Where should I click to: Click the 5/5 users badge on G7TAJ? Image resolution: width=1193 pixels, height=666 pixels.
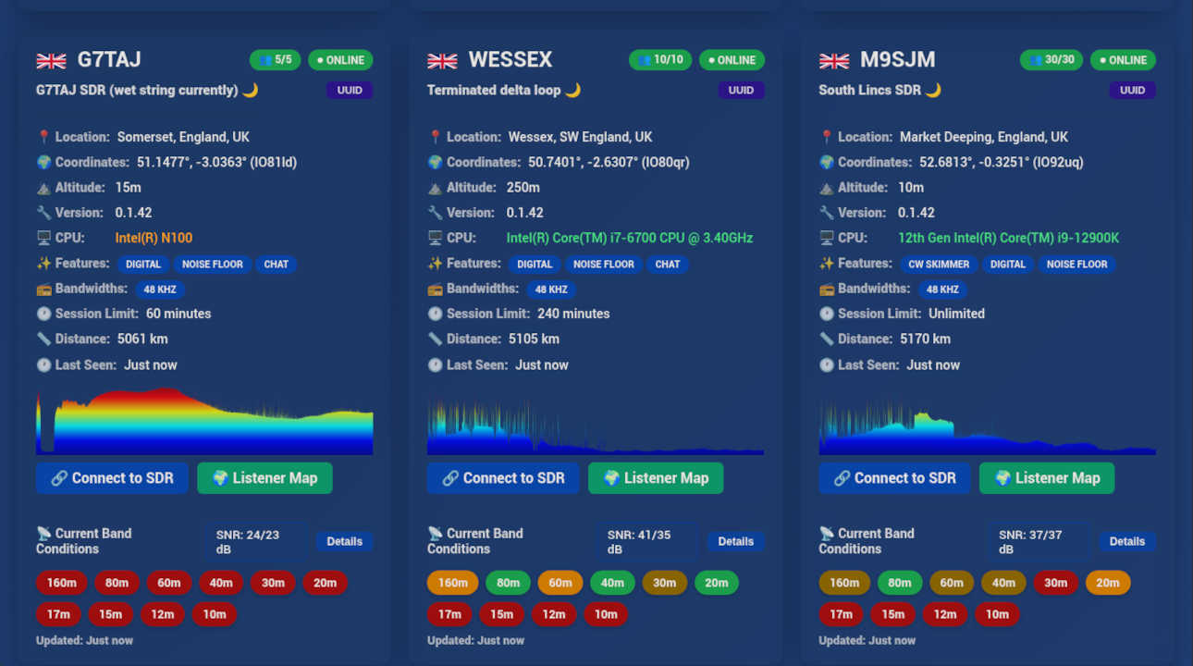pos(275,60)
